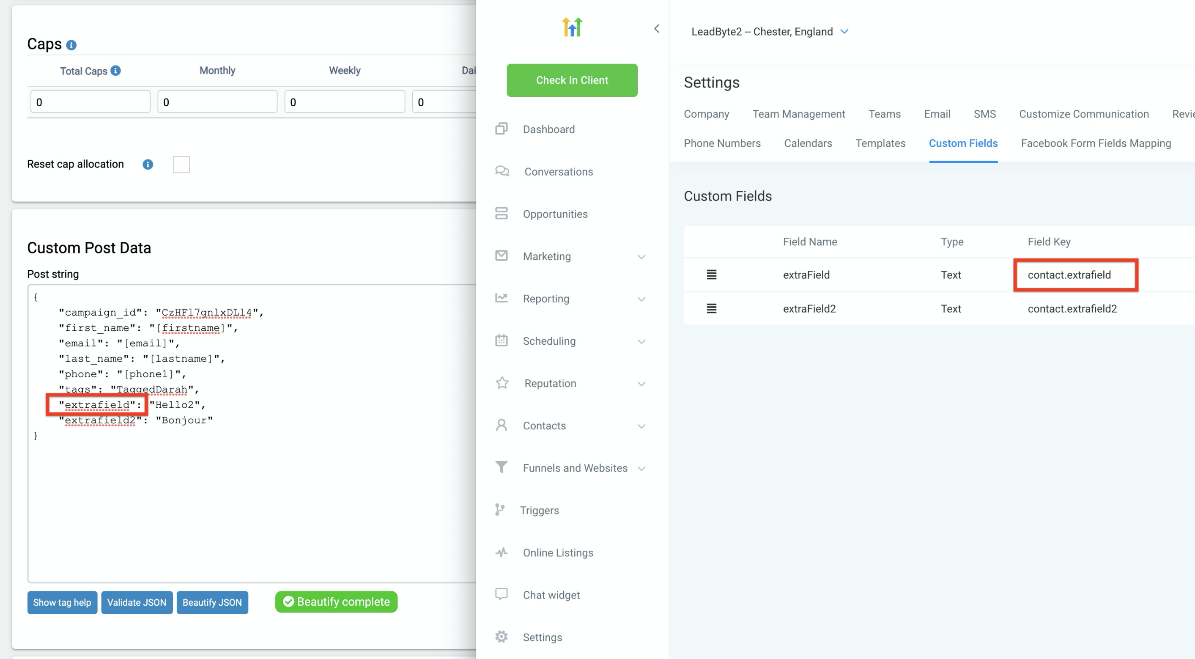Click the Online Listings pulse icon
1195x659 pixels.
(x=502, y=552)
